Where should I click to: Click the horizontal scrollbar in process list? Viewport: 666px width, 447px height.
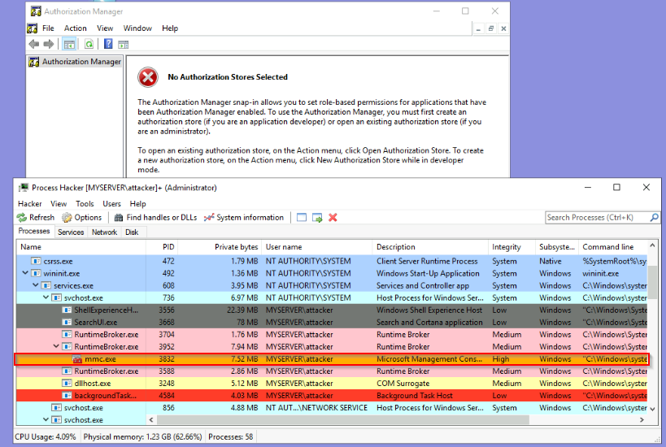pos(343,420)
